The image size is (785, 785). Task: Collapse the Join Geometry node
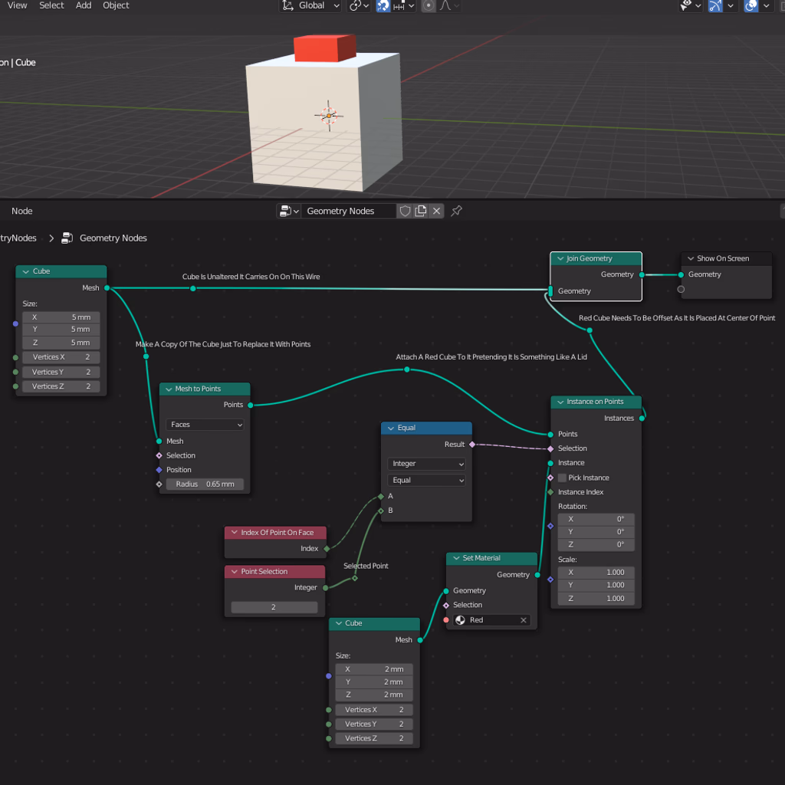[559, 259]
